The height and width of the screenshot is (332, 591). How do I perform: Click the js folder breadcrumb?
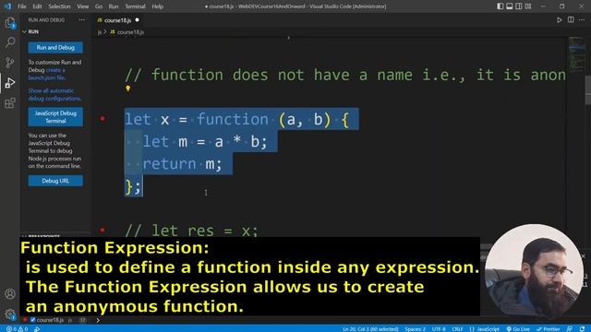click(100, 32)
